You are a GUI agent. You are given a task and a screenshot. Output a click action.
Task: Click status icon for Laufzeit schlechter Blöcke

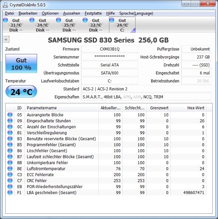pyautogui.click(x=10, y=157)
